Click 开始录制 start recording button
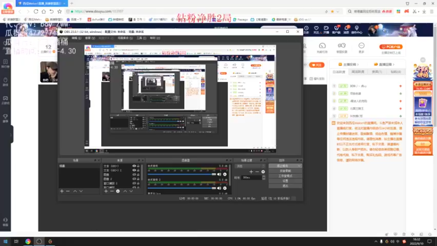Screen dimensions: 437x246 285,171
